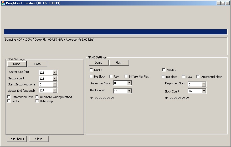Image resolution: width=231 pixels, height=147 pixels.
Task: Click NAND 2 'ID: XX XX XX XX XX' text
Action: (177, 98)
